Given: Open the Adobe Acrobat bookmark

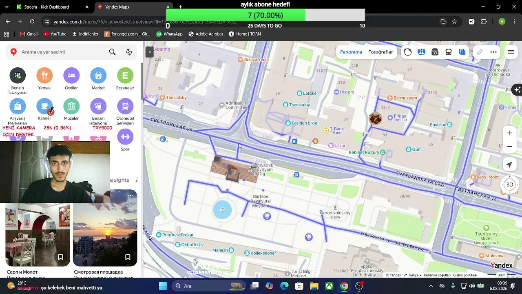Looking at the screenshot, I should pos(206,34).
